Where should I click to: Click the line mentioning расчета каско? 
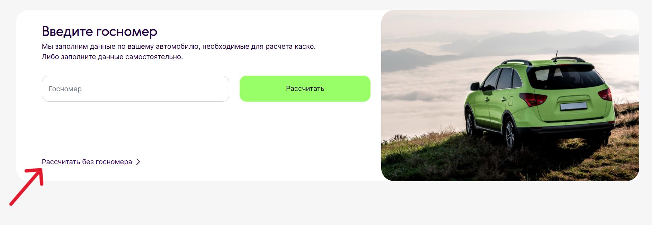(x=179, y=46)
